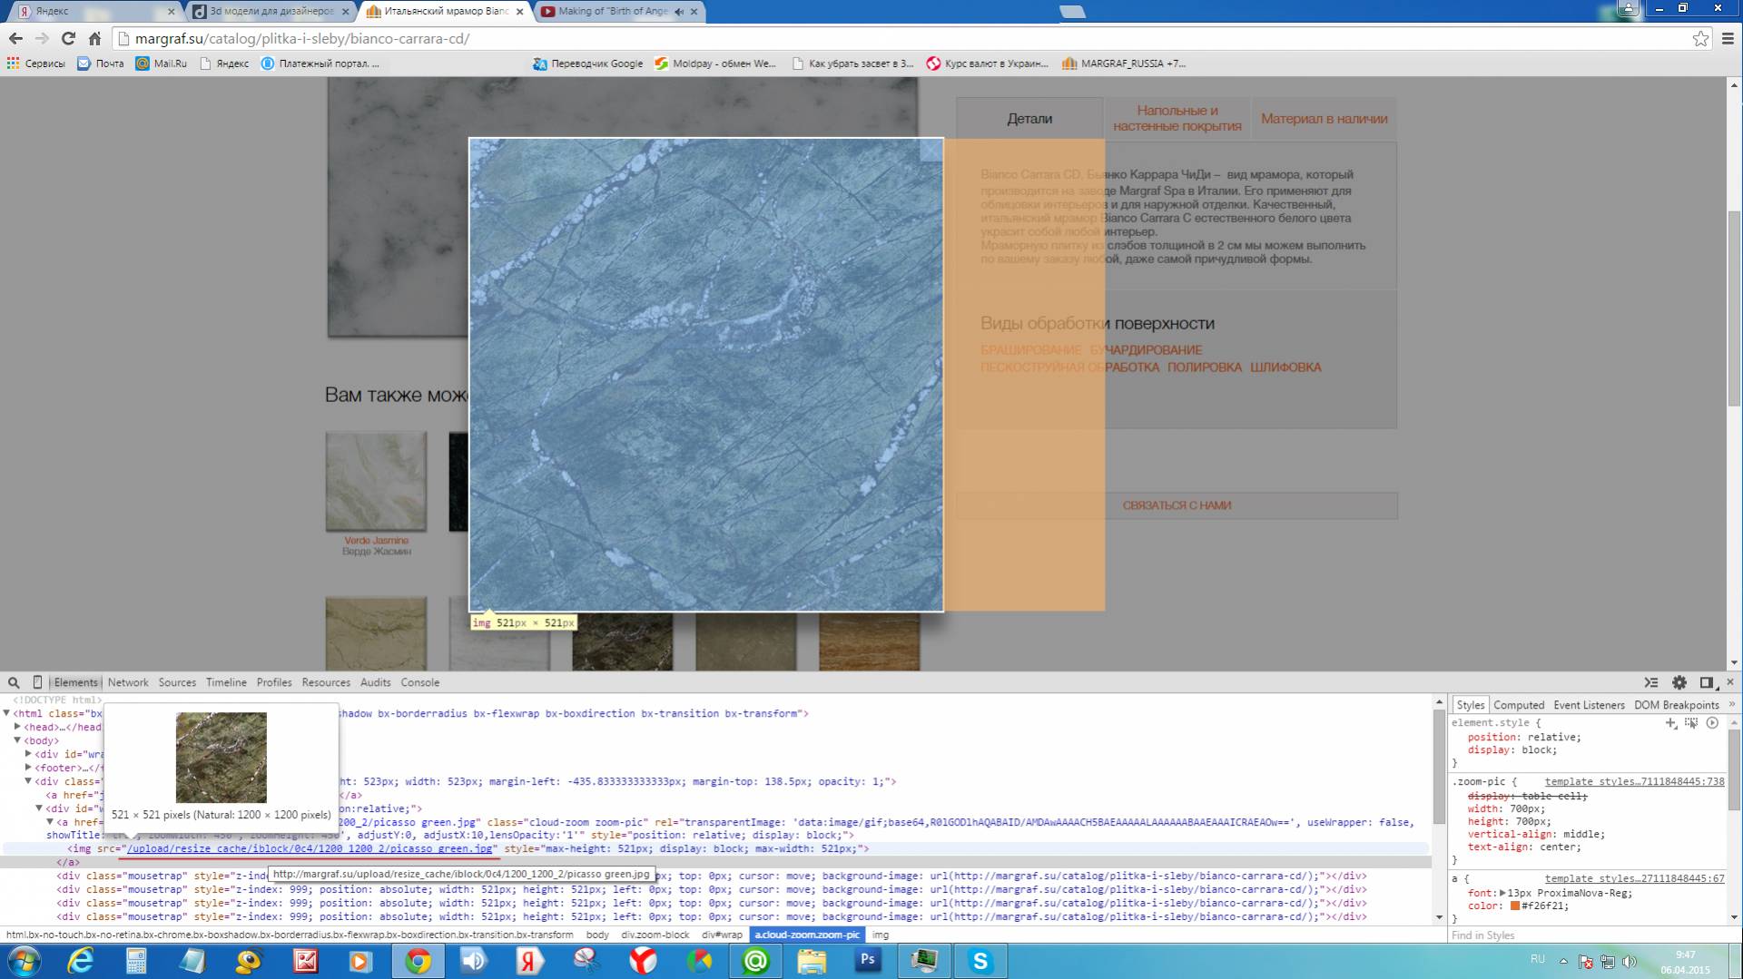Close the DevTools panel

[1729, 681]
